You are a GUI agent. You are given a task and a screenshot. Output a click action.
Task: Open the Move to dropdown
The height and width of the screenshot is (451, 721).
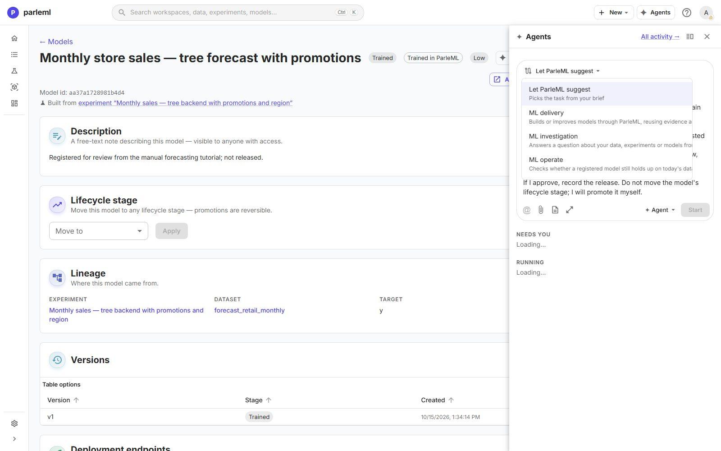click(x=99, y=231)
